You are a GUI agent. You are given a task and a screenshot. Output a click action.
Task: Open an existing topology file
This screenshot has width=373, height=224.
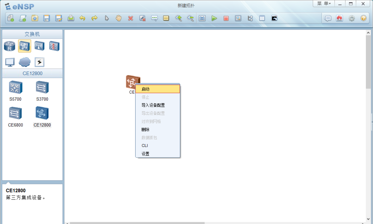[35, 18]
